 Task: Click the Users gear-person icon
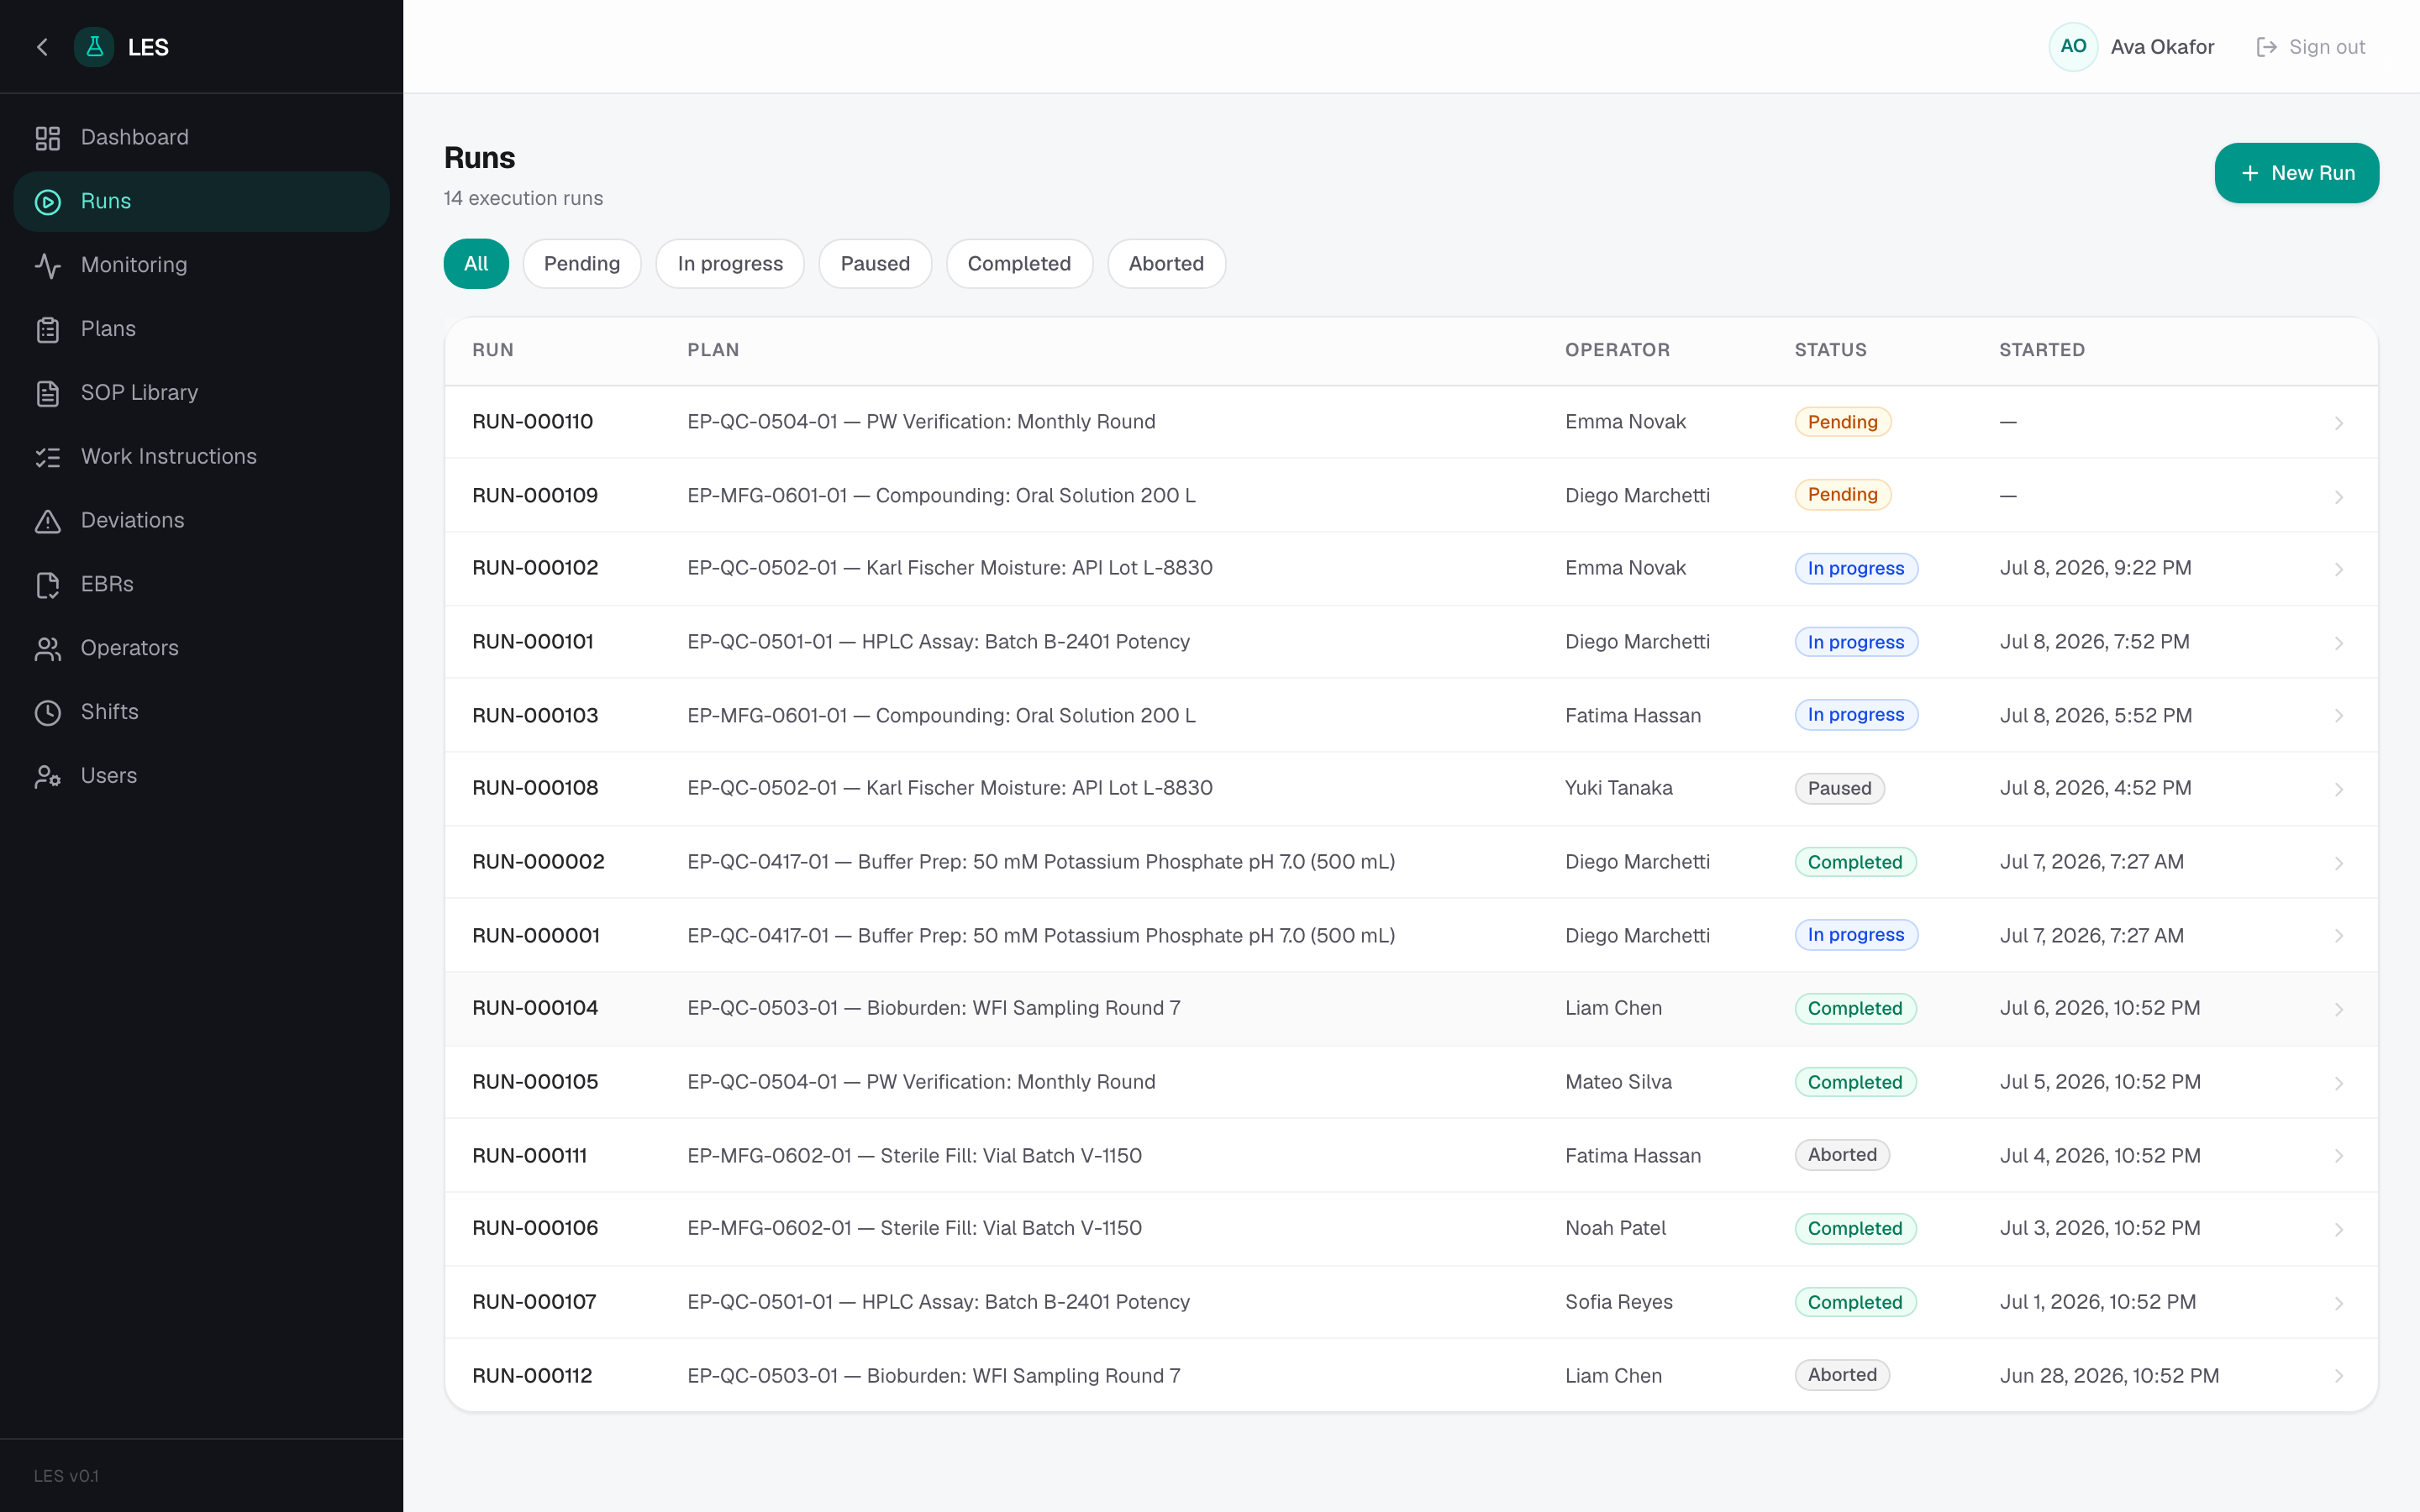coord(48,776)
